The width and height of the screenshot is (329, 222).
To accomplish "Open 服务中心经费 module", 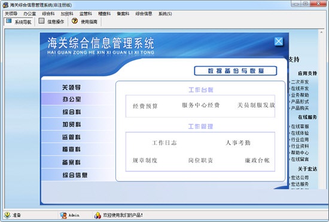I will 201,105.
